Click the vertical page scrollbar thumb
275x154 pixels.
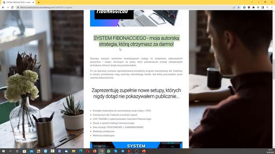tap(274, 69)
